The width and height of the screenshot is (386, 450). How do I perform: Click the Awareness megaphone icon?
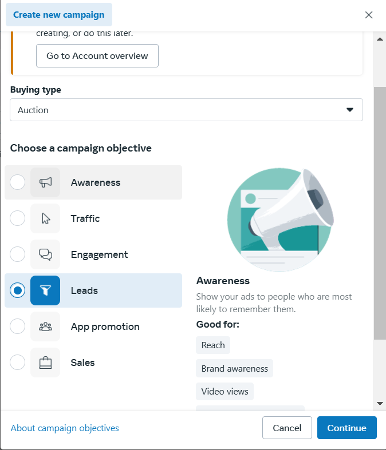(x=45, y=182)
